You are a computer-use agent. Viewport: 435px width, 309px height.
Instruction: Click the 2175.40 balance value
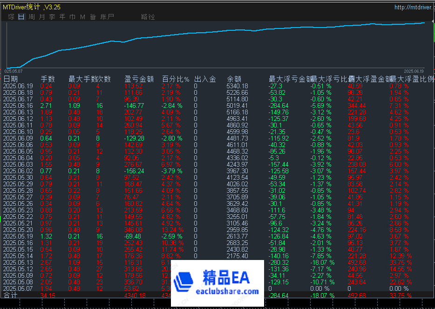[238, 256]
